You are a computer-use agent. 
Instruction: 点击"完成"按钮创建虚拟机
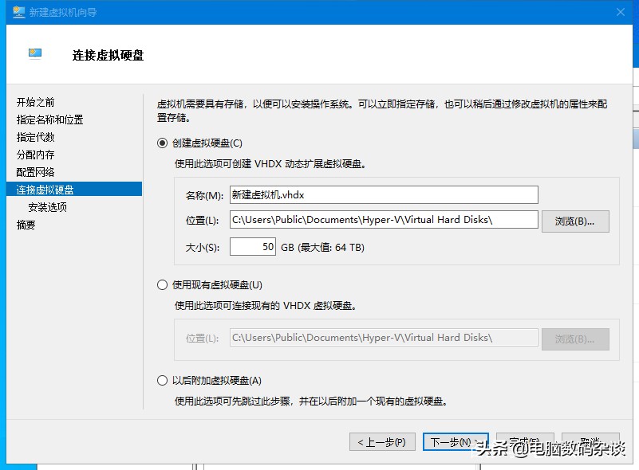(525, 441)
